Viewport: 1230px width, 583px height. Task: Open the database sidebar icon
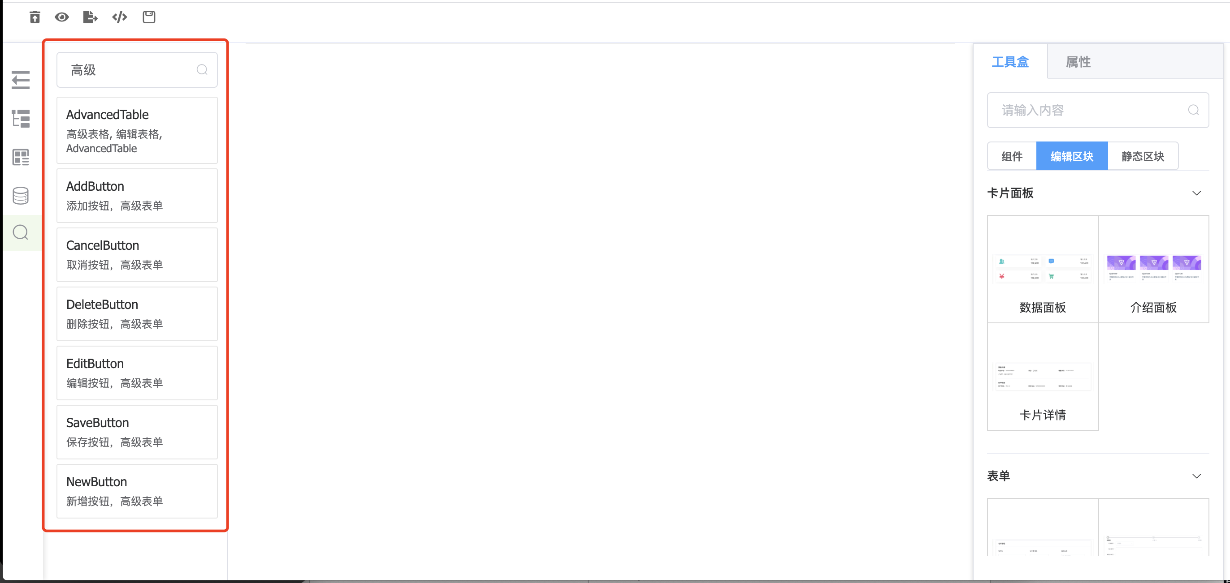click(21, 195)
